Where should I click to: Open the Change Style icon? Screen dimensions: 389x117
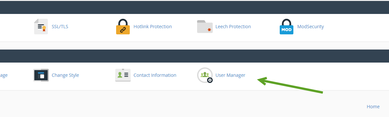tap(41, 75)
